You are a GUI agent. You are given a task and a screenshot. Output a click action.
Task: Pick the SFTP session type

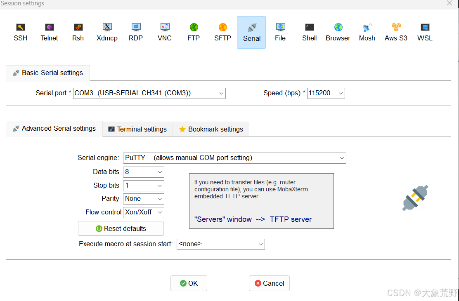pyautogui.click(x=222, y=32)
